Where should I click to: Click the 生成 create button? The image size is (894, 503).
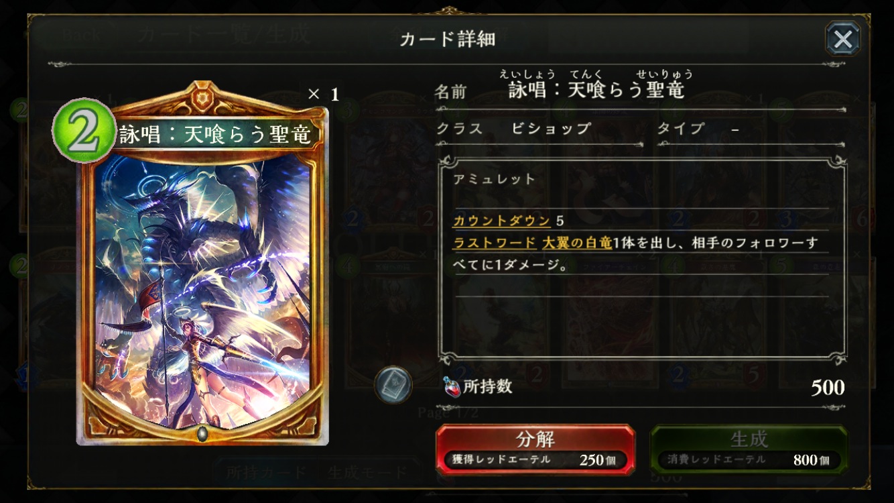(x=749, y=449)
